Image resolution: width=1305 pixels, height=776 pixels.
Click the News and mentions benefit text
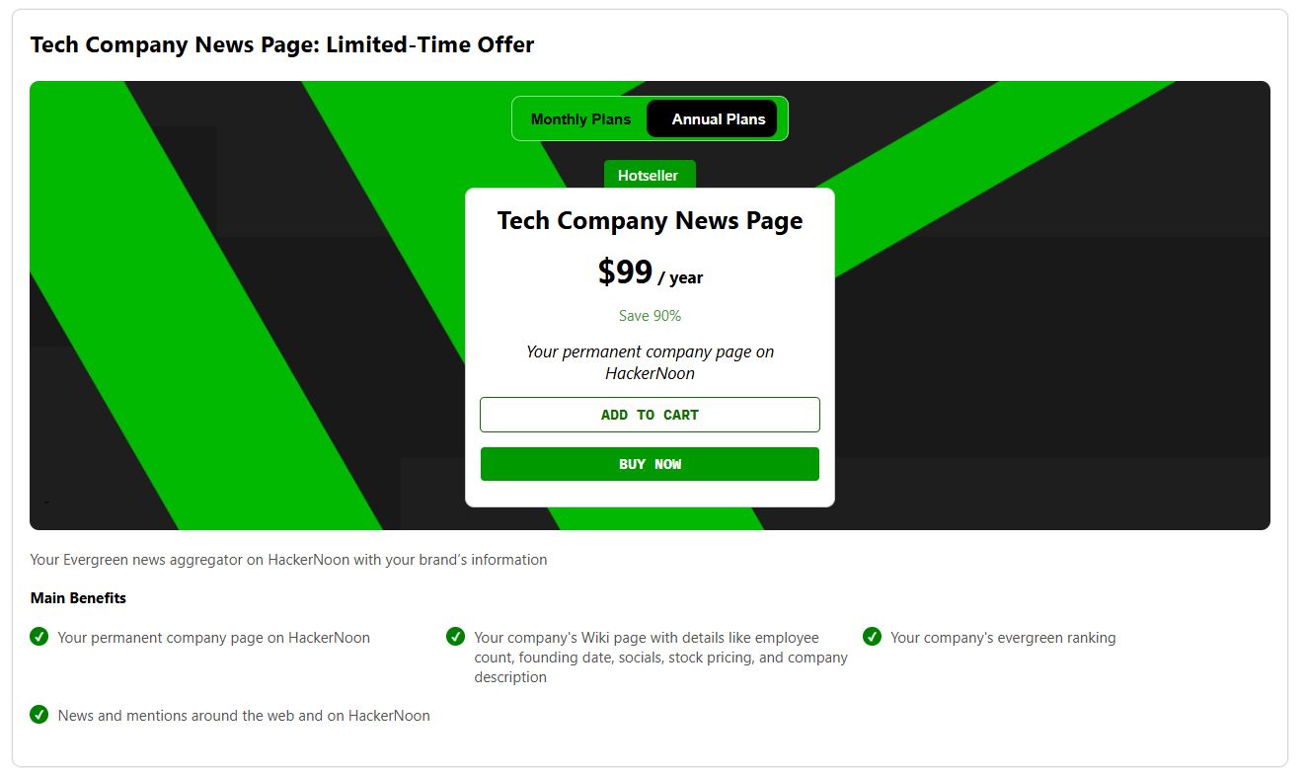tap(244, 716)
